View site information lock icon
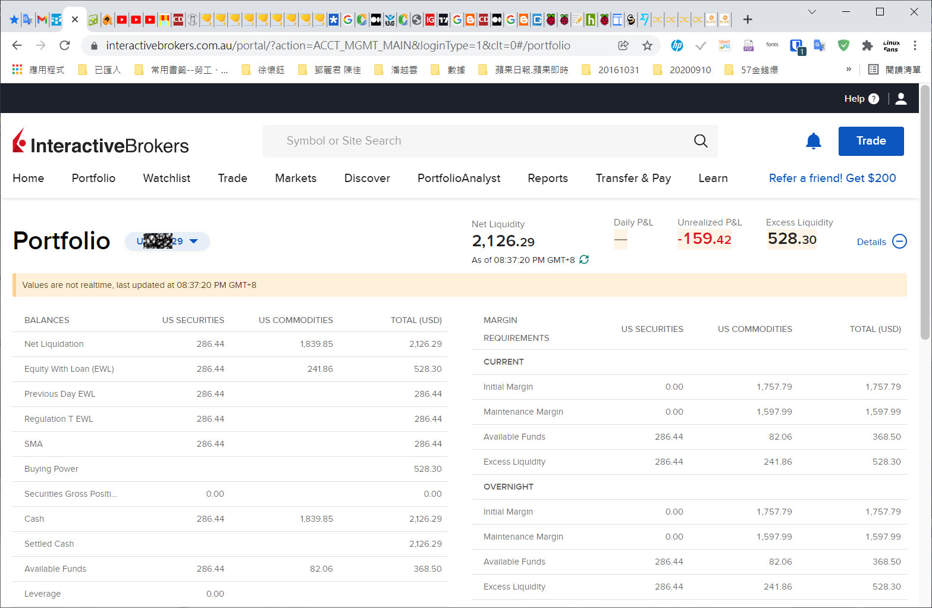 pyautogui.click(x=93, y=46)
